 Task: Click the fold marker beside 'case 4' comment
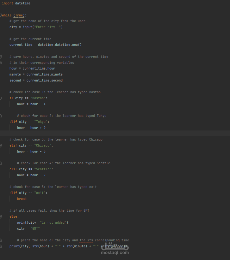coord(1,163)
